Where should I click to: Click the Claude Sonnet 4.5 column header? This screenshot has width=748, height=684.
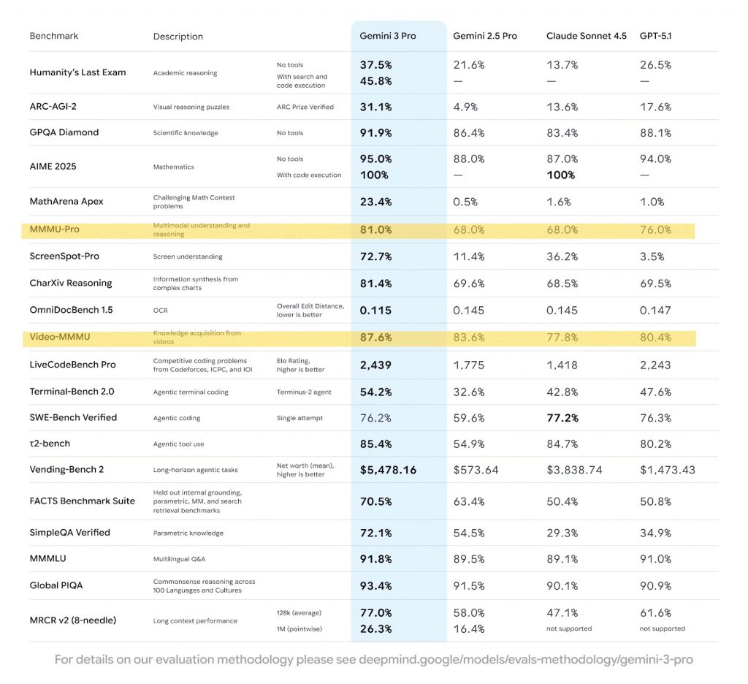tap(586, 36)
